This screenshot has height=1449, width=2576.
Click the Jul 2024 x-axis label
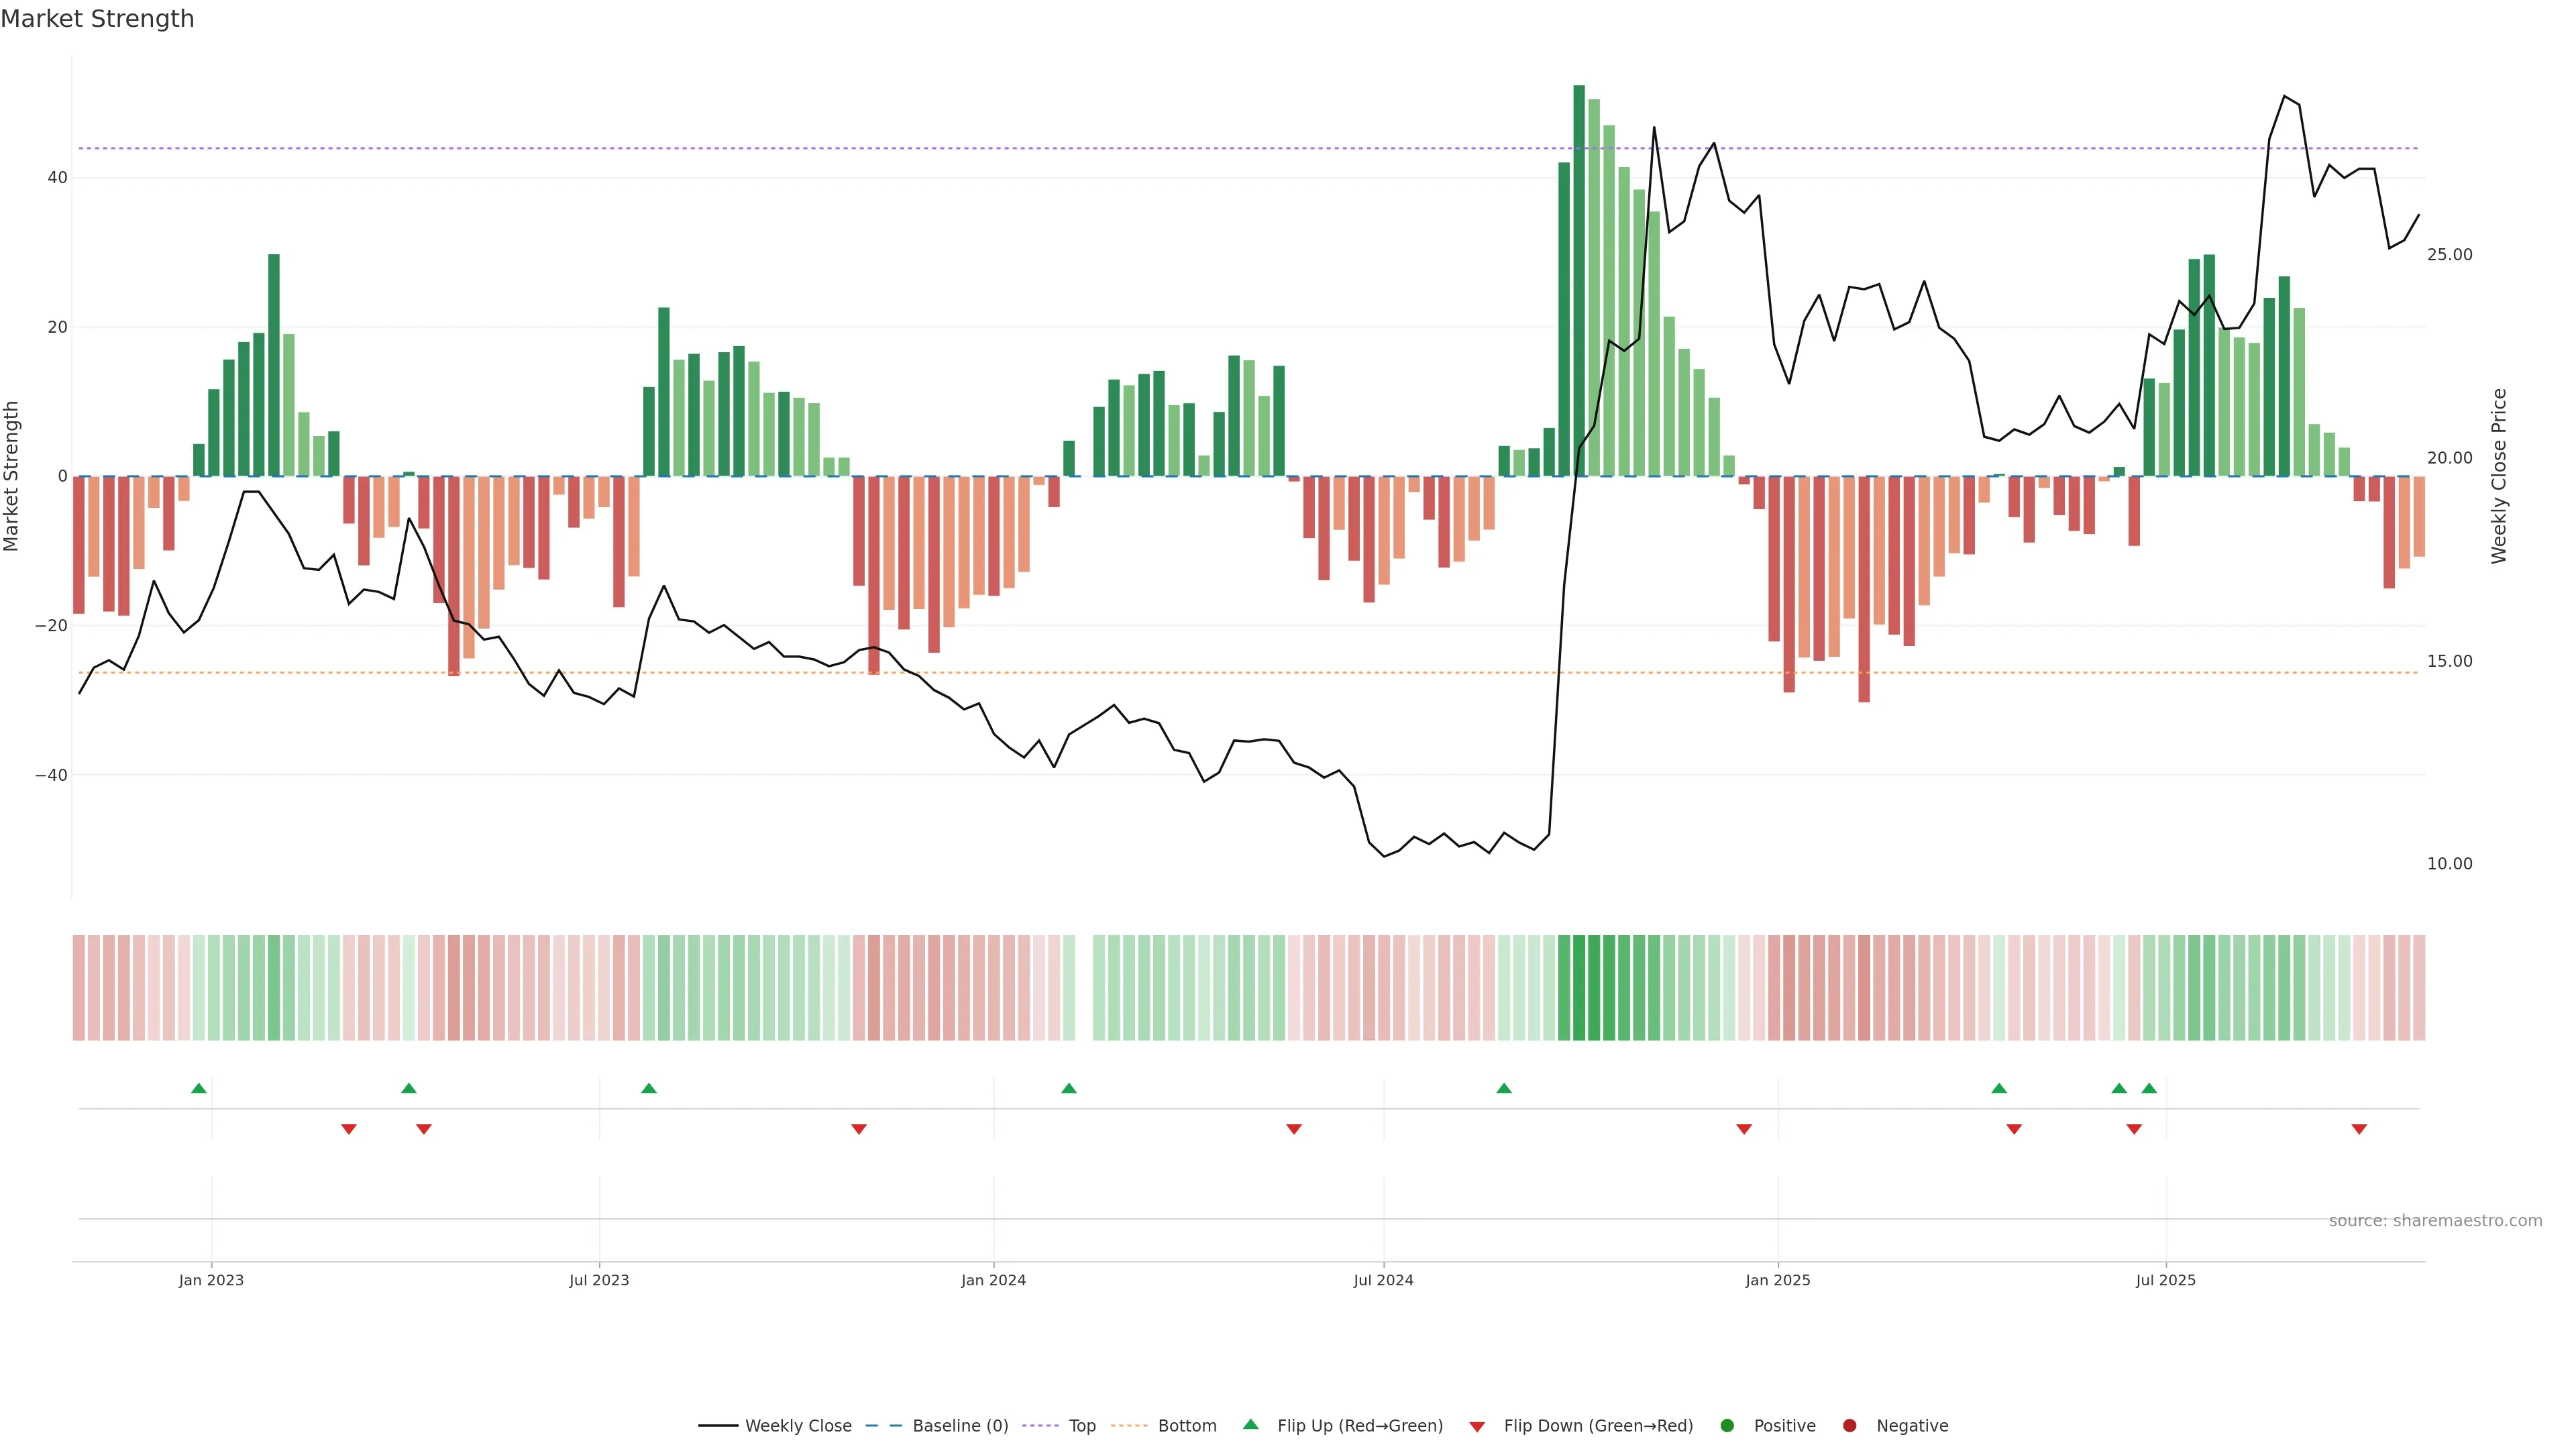coord(1383,1280)
